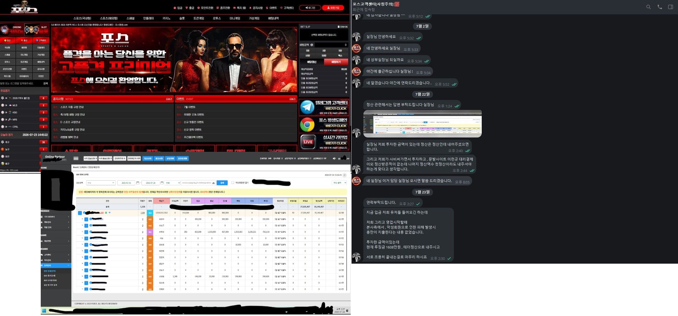Click the 더보기 link in the 공지사항 header
The image size is (678, 316).
169,99
